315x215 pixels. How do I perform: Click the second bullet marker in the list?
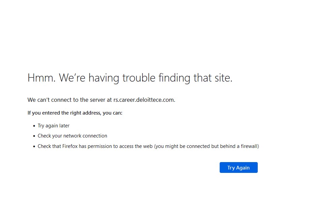(x=33, y=136)
